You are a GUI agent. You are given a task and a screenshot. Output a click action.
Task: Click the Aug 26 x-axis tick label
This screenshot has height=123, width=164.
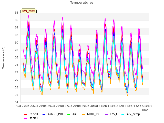(x=55, y=106)
